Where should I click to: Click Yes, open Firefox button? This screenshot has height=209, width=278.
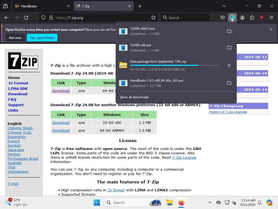click(x=42, y=38)
